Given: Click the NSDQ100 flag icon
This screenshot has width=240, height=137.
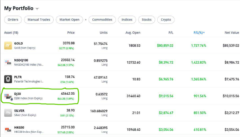Looking at the screenshot, I should click(x=8, y=62).
